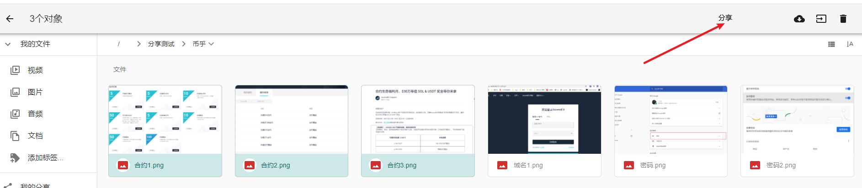This screenshot has height=188, width=862.
Task: Click 添加标签 add tag entry
Action: click(46, 158)
